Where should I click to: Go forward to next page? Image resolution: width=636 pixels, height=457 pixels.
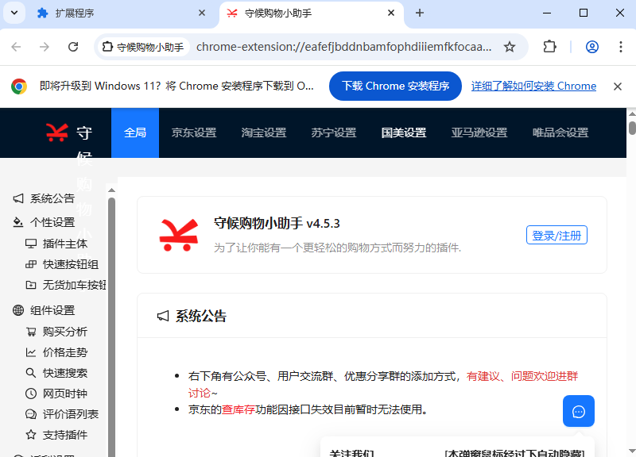pyautogui.click(x=45, y=47)
